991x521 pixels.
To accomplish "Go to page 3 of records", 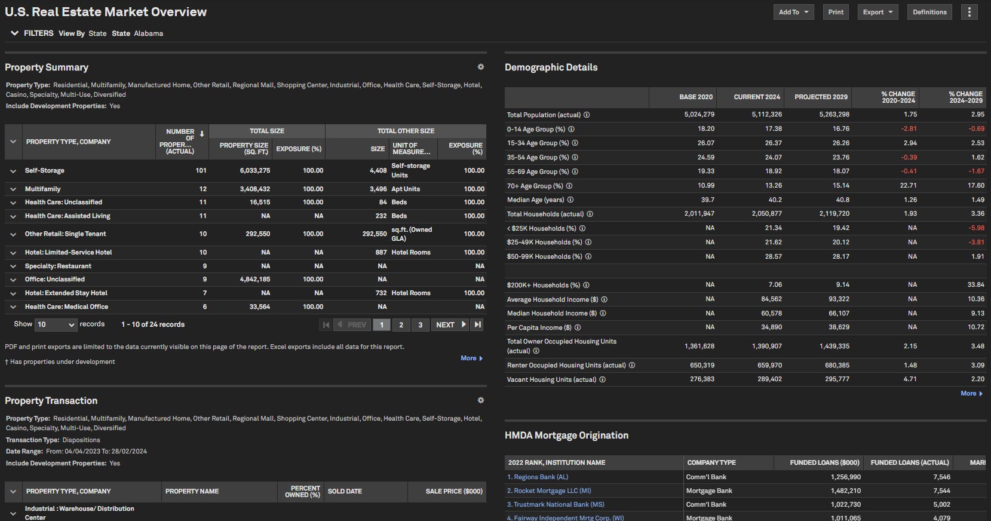I will point(420,324).
